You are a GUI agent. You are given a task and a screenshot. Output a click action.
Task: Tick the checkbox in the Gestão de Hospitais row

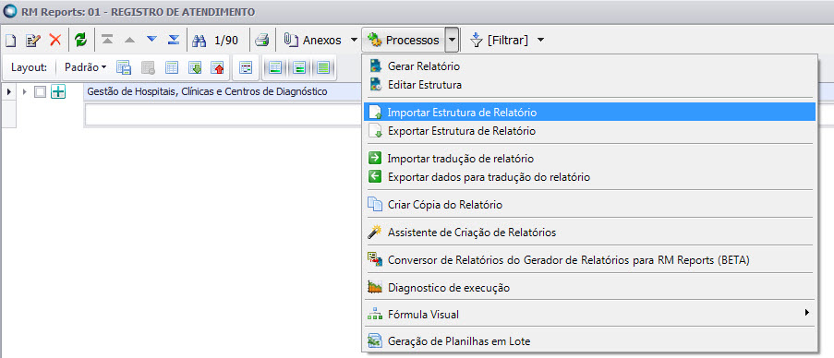click(x=40, y=92)
